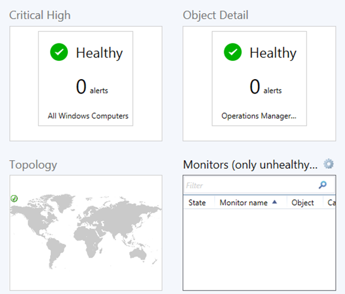Click the magnifier search icon in Filter box
This screenshot has width=345, height=294.
(323, 185)
